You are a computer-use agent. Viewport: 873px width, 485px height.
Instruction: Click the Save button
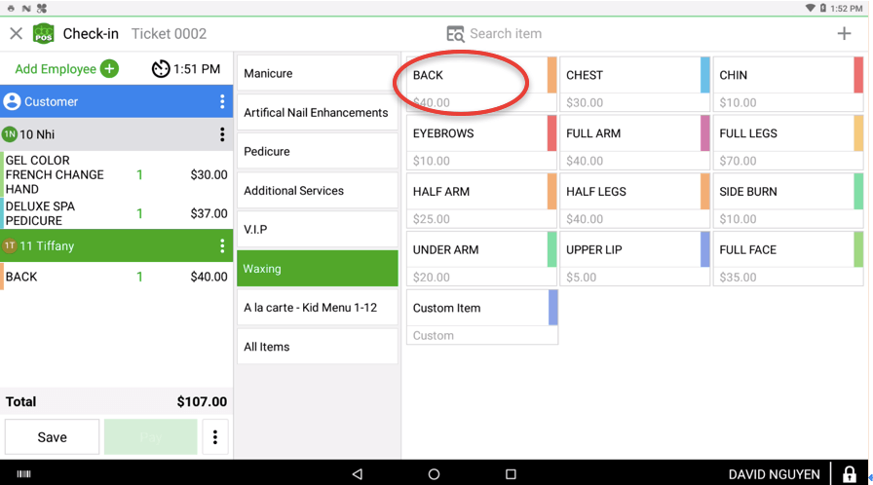tap(53, 437)
